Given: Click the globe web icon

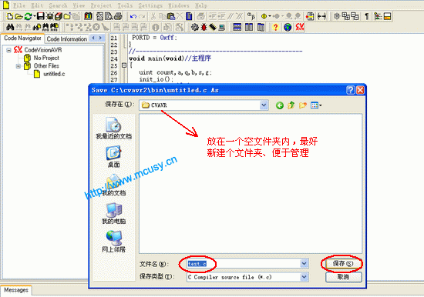Looking at the screenshot, I should 288,27.
